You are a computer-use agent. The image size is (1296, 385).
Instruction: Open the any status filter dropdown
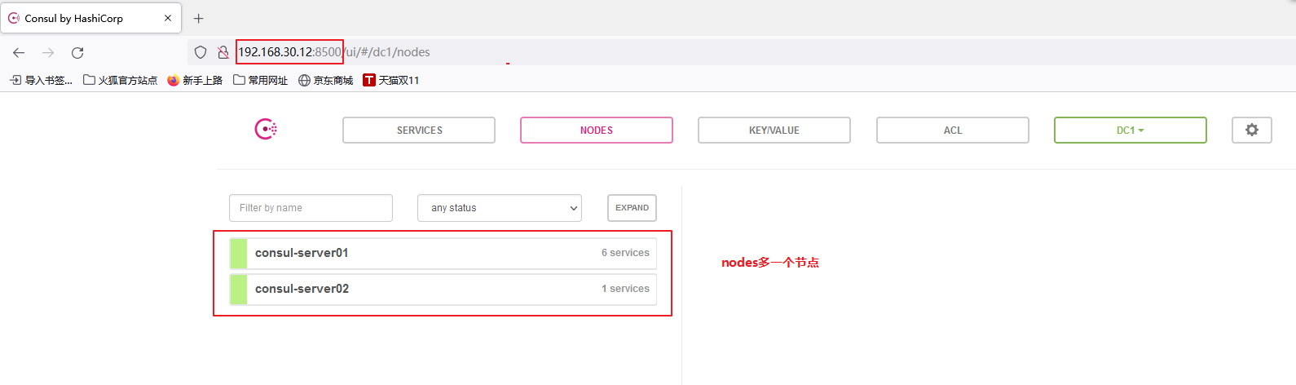(500, 208)
